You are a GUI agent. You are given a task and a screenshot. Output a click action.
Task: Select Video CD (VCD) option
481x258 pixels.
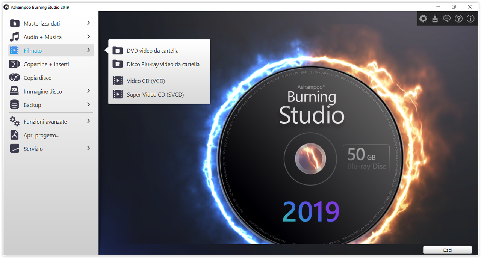point(159,81)
